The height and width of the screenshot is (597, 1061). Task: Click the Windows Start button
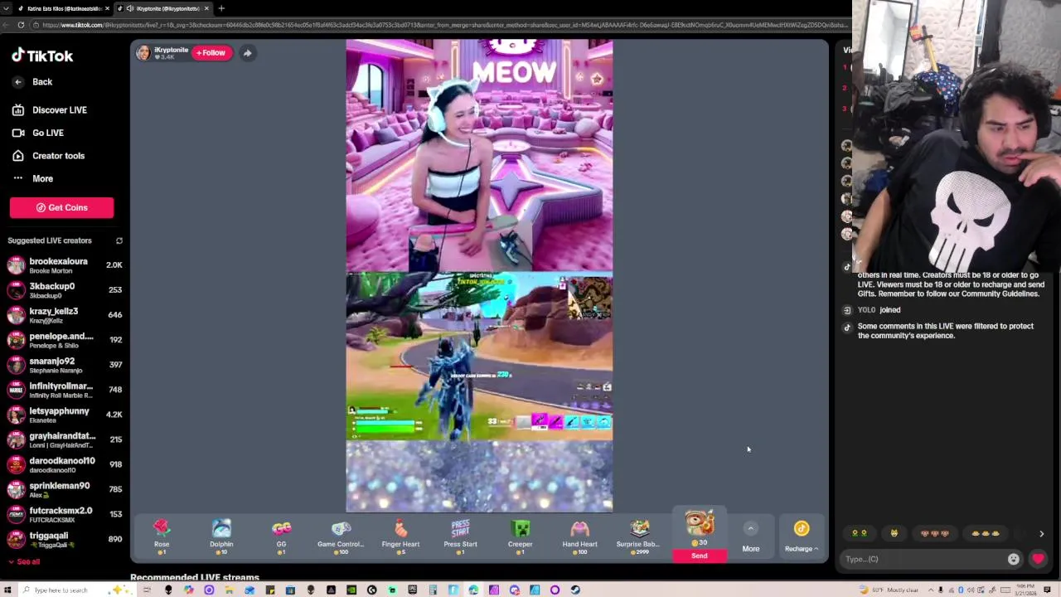[x=8, y=590]
